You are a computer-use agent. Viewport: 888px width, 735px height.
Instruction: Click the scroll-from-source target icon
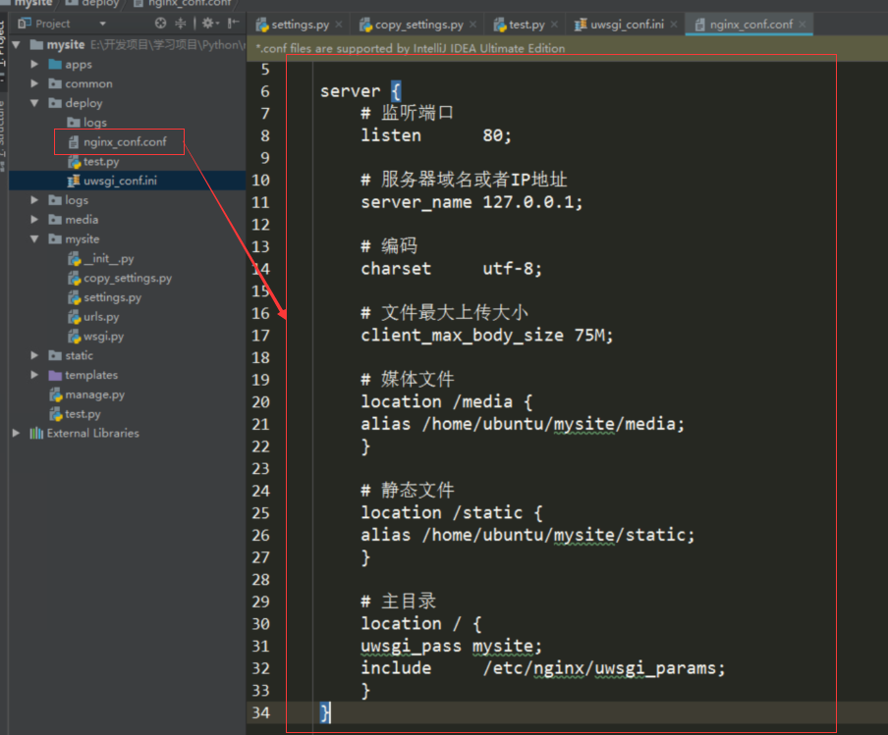tap(161, 24)
